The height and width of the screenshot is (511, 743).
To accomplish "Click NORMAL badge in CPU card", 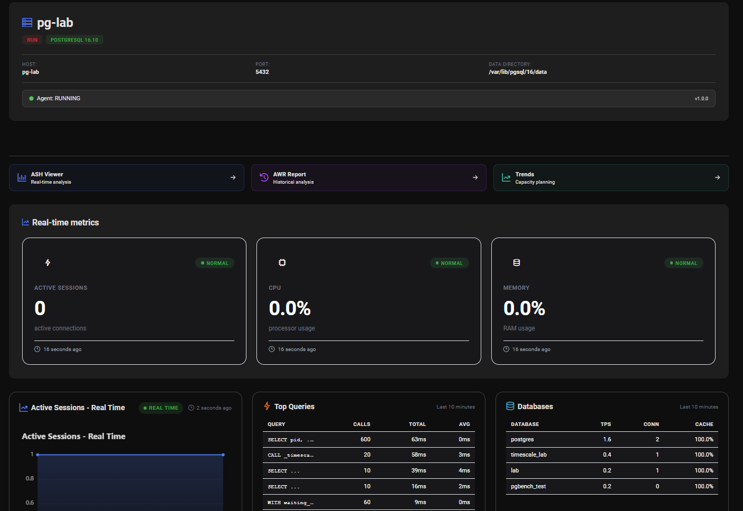I will tap(449, 263).
